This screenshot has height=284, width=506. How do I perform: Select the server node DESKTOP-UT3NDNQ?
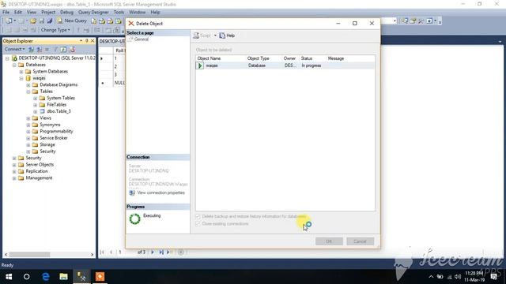56,58
